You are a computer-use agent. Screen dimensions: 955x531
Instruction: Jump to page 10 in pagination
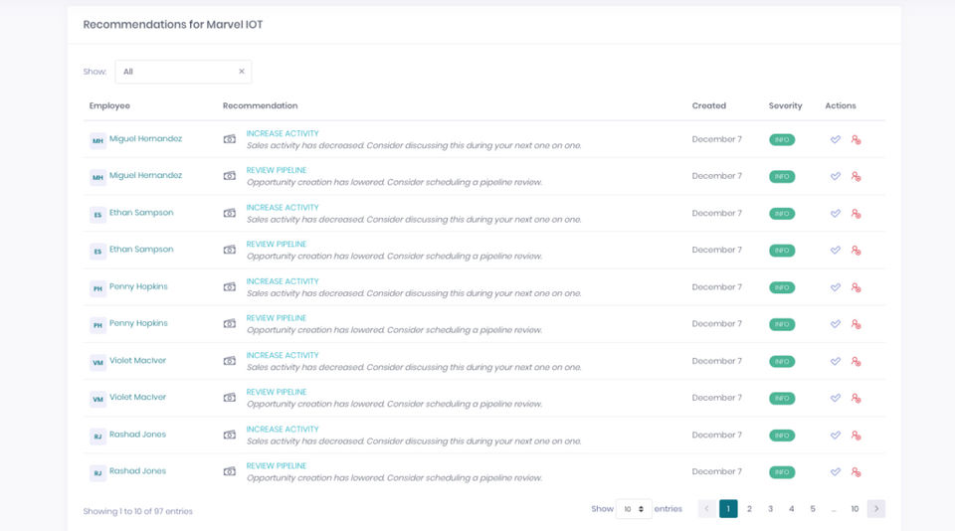click(x=854, y=509)
